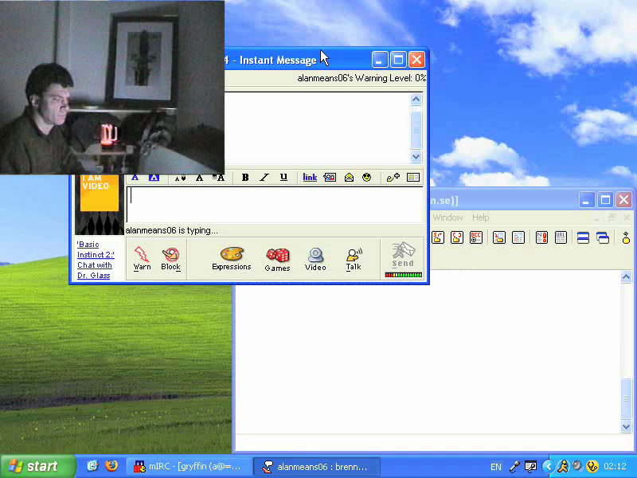The image size is (637, 478).
Task: Click the webcam video preview
Action: pos(112,87)
